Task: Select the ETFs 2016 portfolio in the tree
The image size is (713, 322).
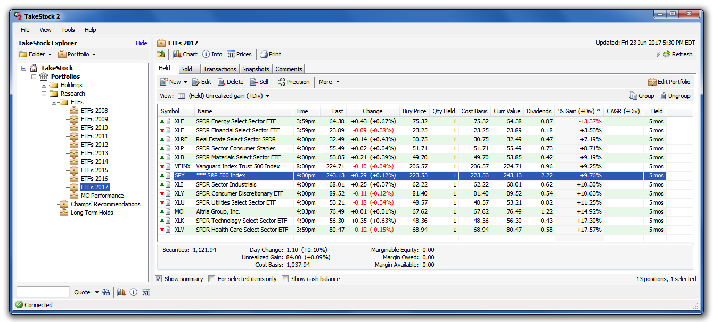Action: 94,179
